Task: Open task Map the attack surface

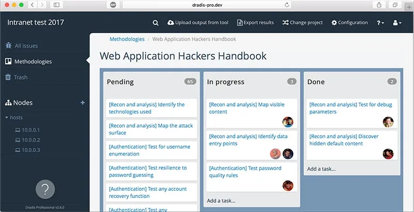Action: click(x=151, y=129)
